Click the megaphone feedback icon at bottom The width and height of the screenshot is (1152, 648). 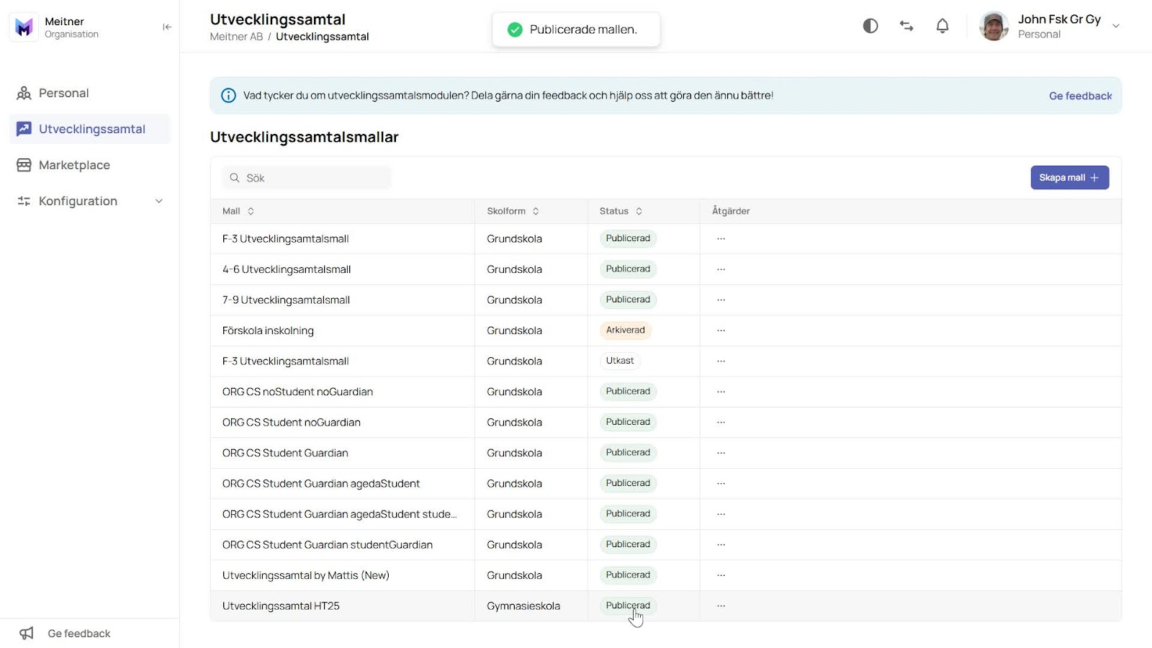[x=27, y=634]
